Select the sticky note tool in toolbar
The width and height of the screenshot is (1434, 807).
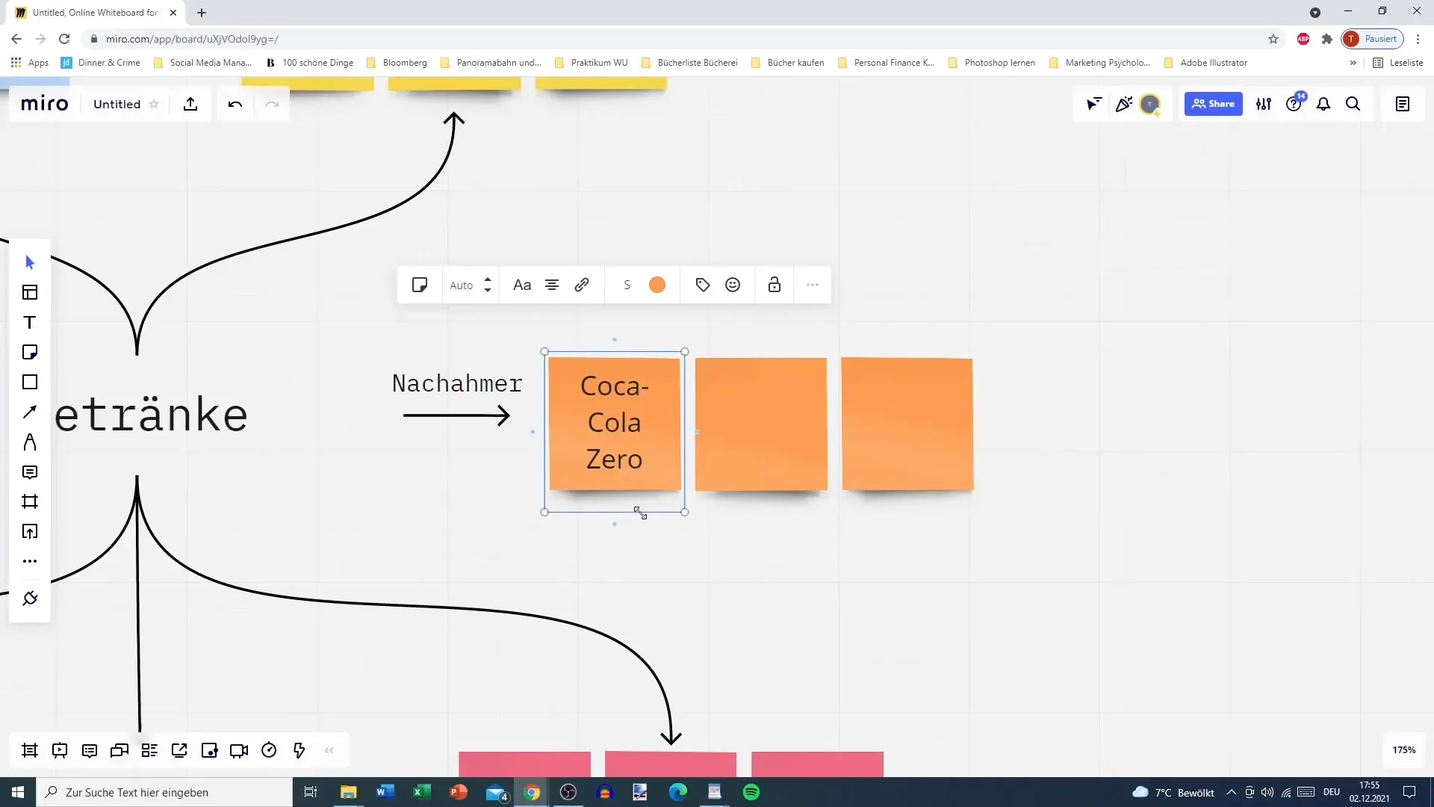[30, 353]
